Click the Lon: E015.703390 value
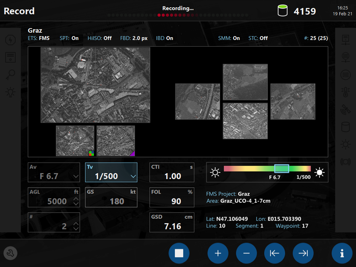This screenshot has width=356, height=267. click(278, 219)
